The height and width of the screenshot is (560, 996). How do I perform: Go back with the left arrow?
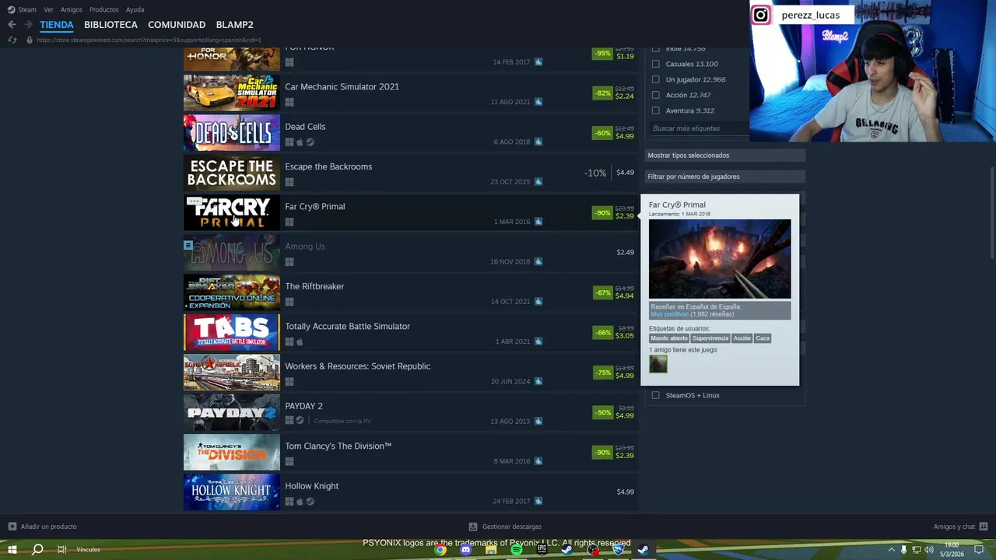tap(12, 25)
